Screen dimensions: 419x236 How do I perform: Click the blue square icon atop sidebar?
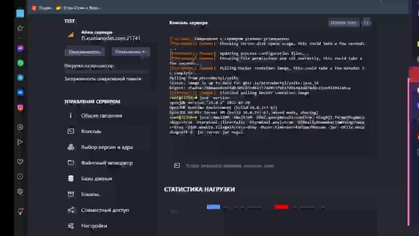[x=20, y=13]
